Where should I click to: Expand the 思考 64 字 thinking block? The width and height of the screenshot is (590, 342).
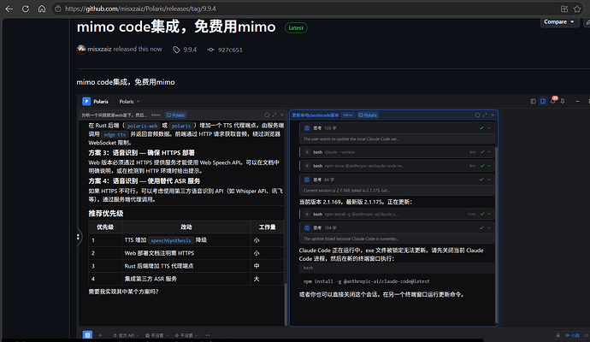click(397, 180)
